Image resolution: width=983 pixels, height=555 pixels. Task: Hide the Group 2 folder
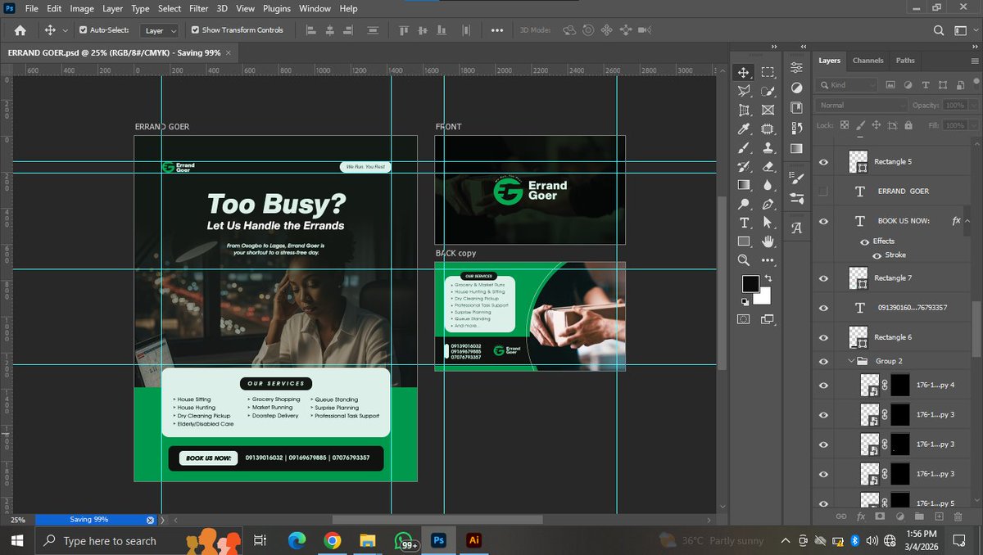tap(824, 361)
